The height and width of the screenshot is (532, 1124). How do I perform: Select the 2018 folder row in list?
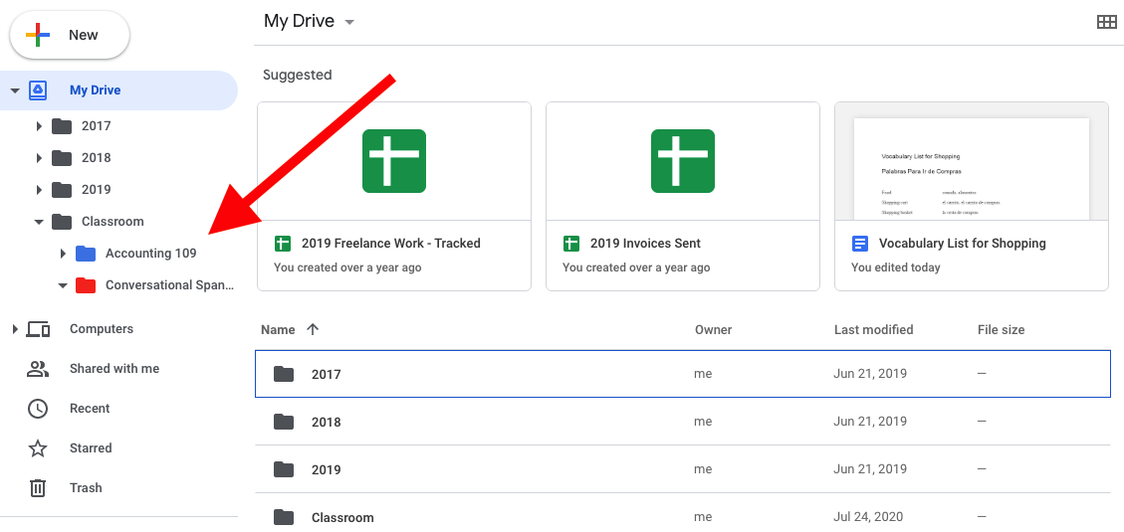(683, 422)
